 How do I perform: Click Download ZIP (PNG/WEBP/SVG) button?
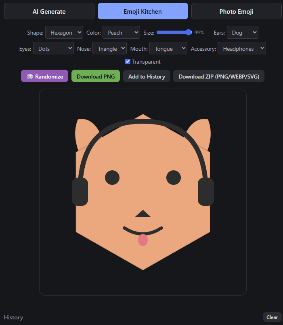coord(219,76)
